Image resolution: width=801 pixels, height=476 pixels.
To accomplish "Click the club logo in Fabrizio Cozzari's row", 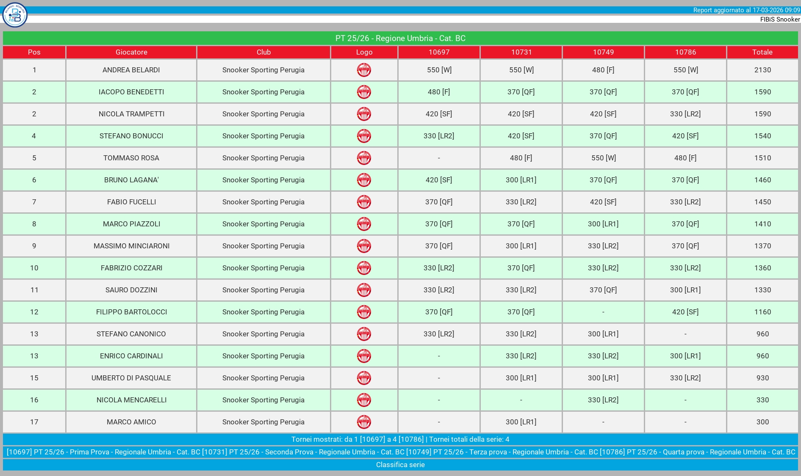I will [364, 268].
